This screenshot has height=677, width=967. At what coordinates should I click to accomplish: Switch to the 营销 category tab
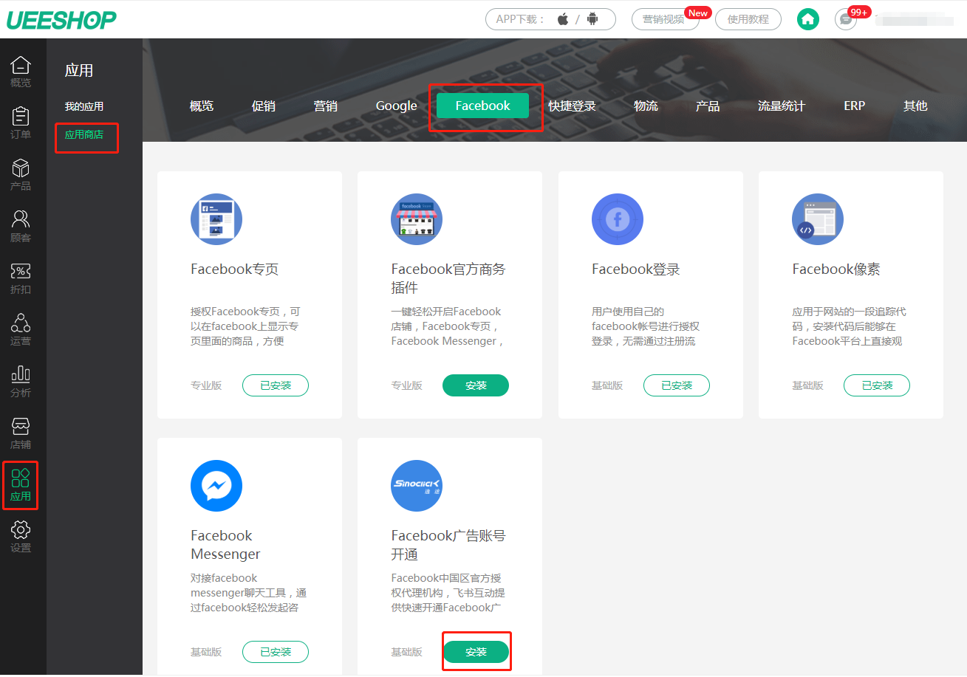tap(326, 106)
